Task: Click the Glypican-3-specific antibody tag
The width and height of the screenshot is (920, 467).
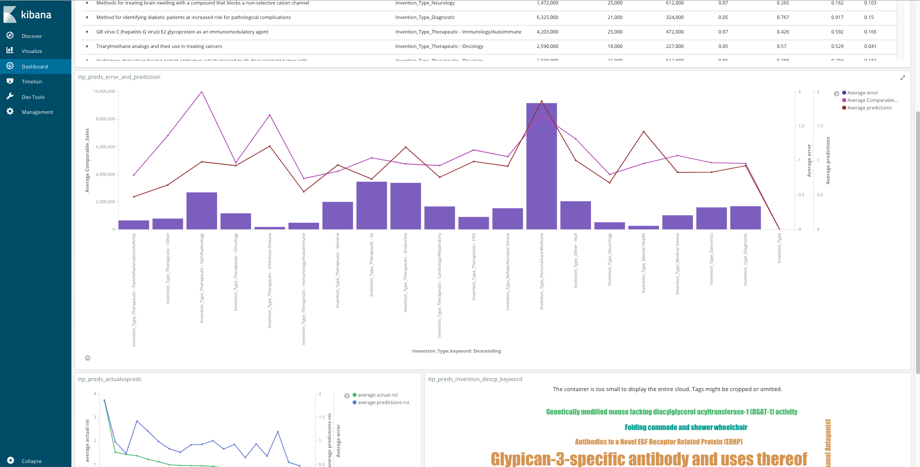Action: coord(648,459)
